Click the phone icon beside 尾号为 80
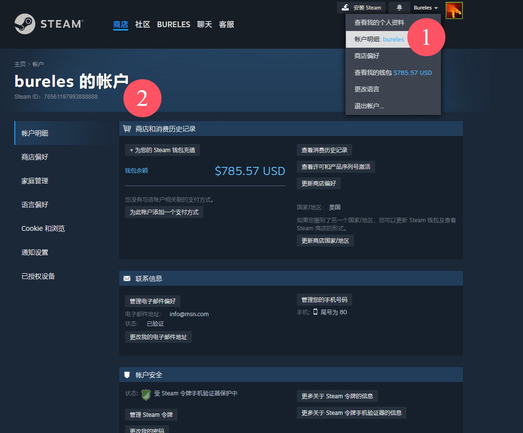523x433 pixels. 315,312
